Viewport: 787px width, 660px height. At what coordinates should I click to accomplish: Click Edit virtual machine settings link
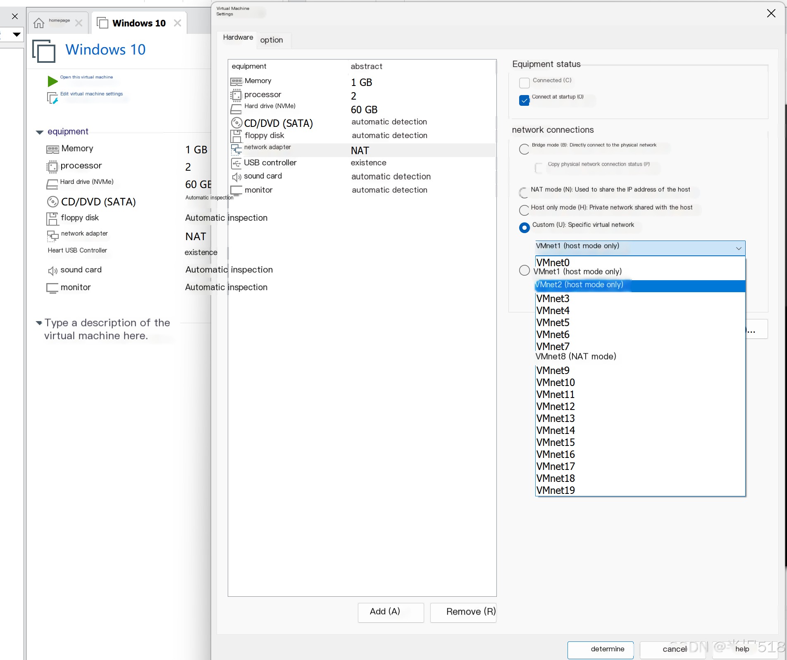(x=91, y=94)
